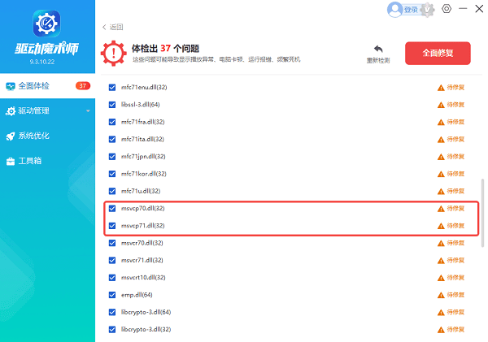Uncheck the libcrypto-3.dll(64) checkbox
The image size is (488, 342).
click(x=112, y=312)
